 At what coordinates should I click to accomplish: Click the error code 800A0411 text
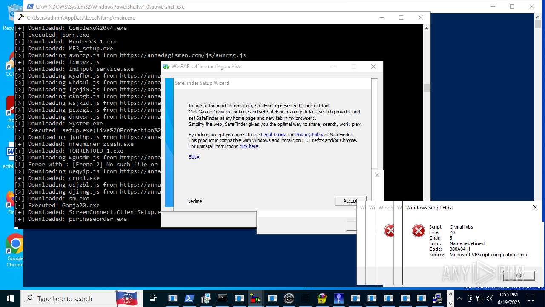460,249
